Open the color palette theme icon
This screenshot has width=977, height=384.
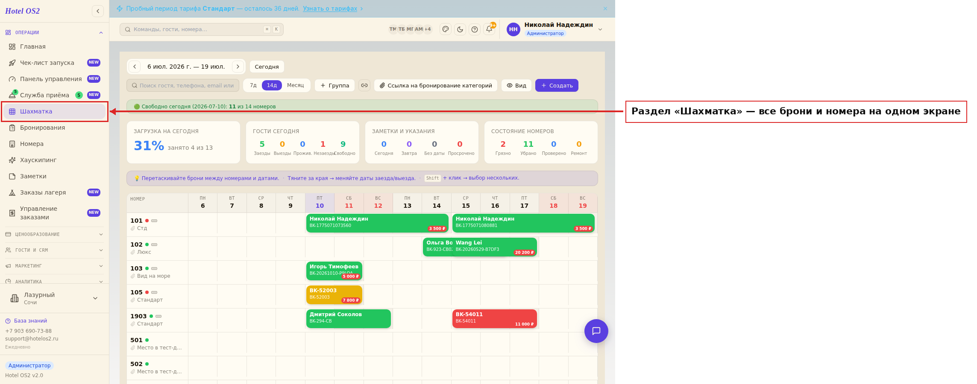[x=446, y=29]
